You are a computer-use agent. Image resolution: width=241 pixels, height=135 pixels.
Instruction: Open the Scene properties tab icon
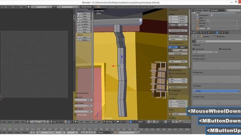tap(203, 32)
